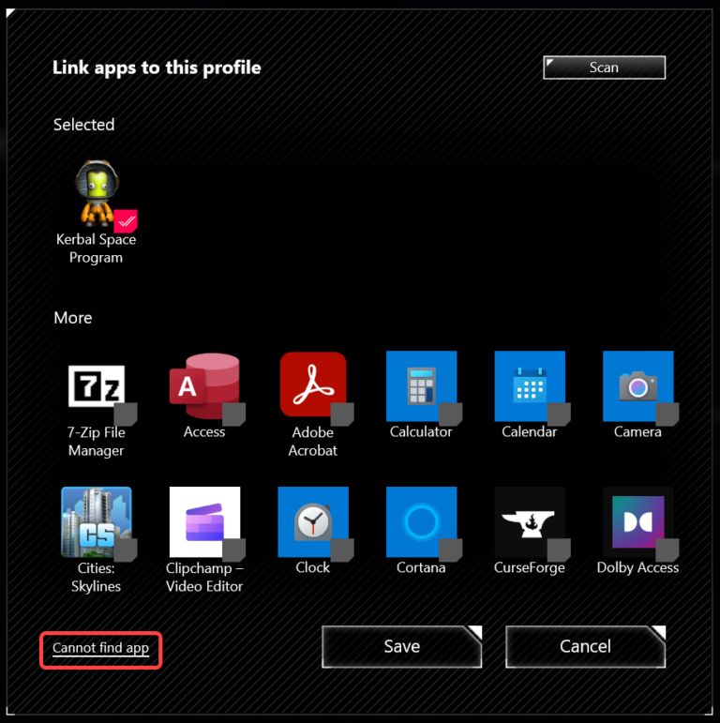The height and width of the screenshot is (723, 720).
Task: Choose the Cities: Skylines game icon
Action: pos(96,521)
